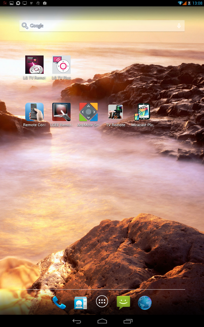This screenshot has height=327, width=204.
Task: Open the Contacts app in the dock
Action: 81,302
